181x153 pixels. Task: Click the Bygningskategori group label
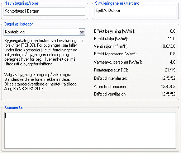[19, 24]
